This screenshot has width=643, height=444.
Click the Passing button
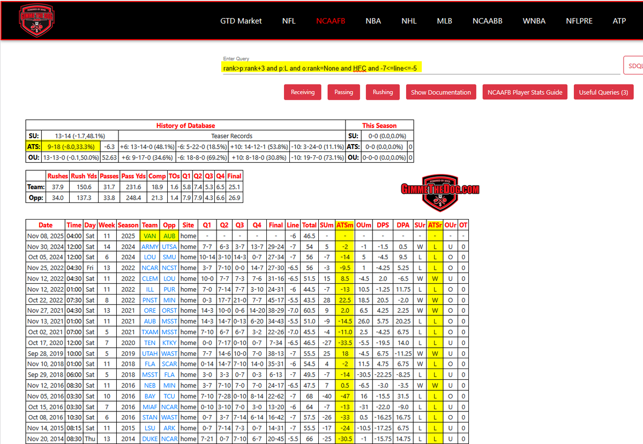point(343,92)
